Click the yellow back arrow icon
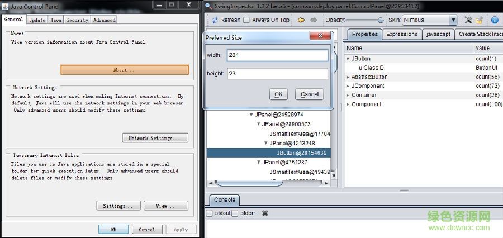The image size is (503, 238). (x=301, y=20)
